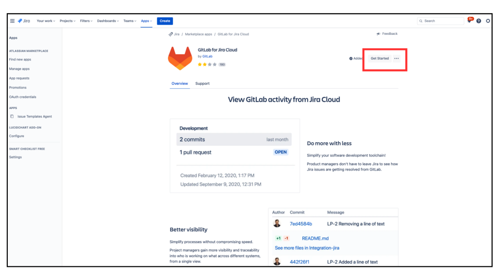Click the 1 pull request row

click(x=234, y=152)
